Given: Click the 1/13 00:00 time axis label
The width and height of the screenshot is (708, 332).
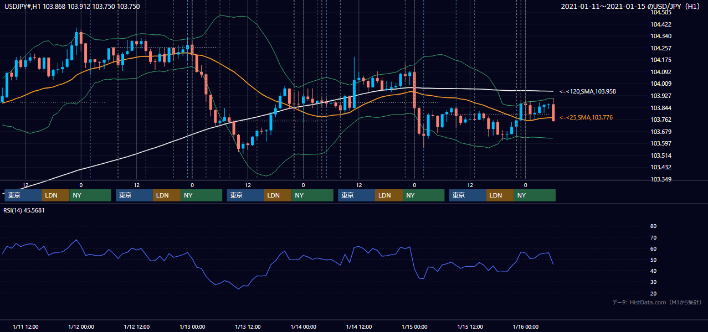Looking at the screenshot, I should tap(192, 326).
